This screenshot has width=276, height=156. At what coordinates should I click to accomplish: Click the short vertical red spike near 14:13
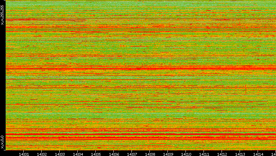pyautogui.click(x=246, y=89)
